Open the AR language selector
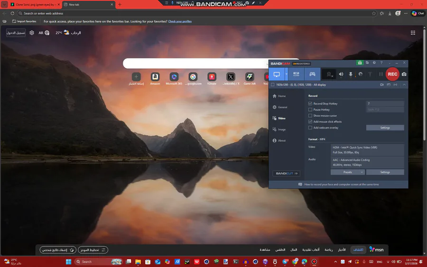 coord(44,33)
